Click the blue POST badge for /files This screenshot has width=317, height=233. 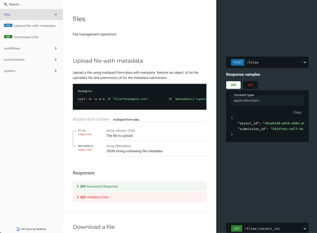tap(237, 62)
